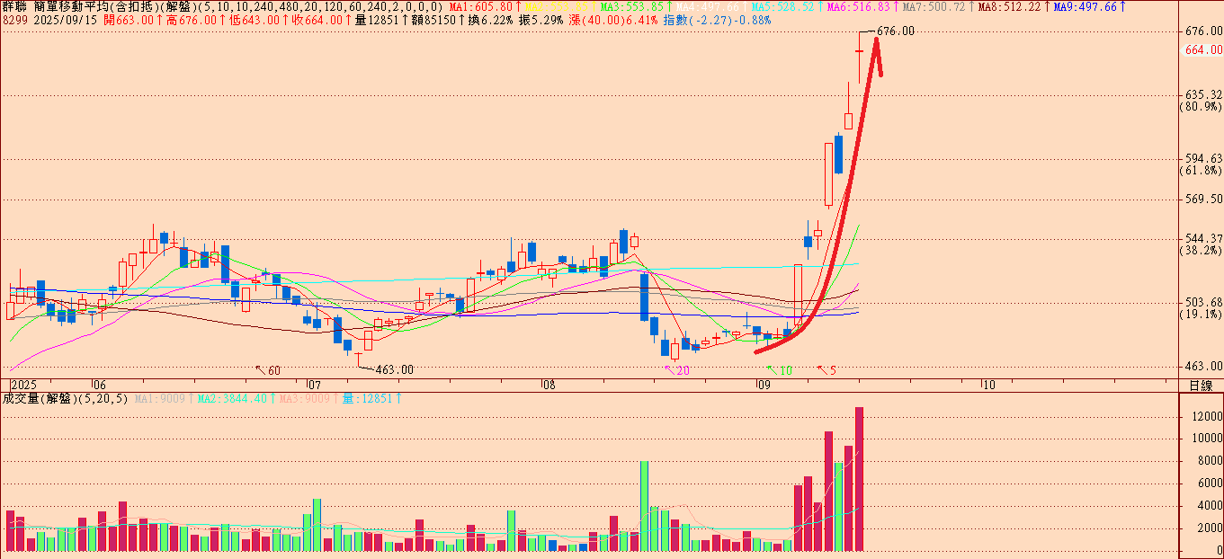This screenshot has width=1224, height=559.
Task: Click the 群聯 stock name
Action: click(x=15, y=7)
